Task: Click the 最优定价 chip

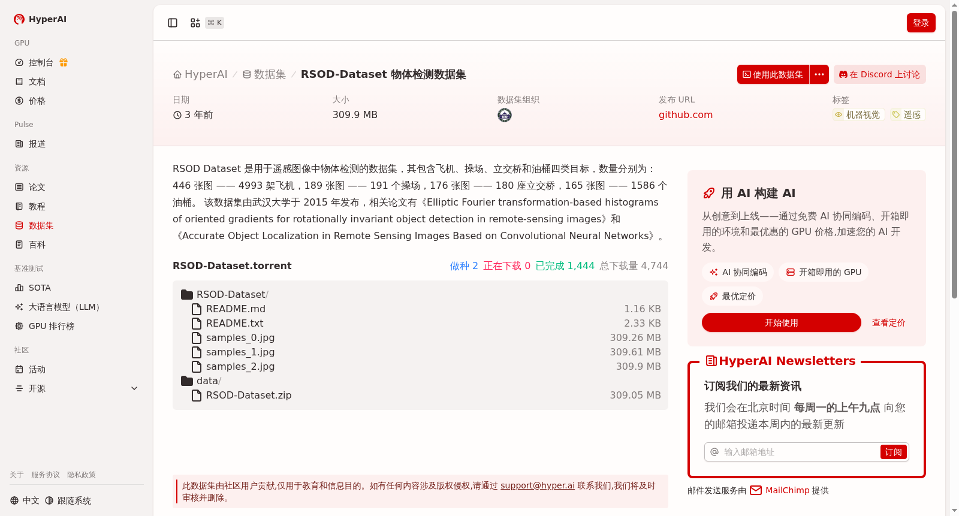Action: click(x=732, y=296)
